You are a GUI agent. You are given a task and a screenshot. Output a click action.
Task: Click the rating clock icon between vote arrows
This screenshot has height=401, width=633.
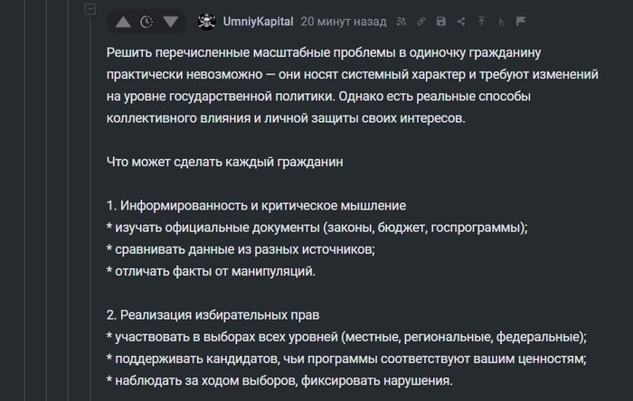[x=146, y=21]
